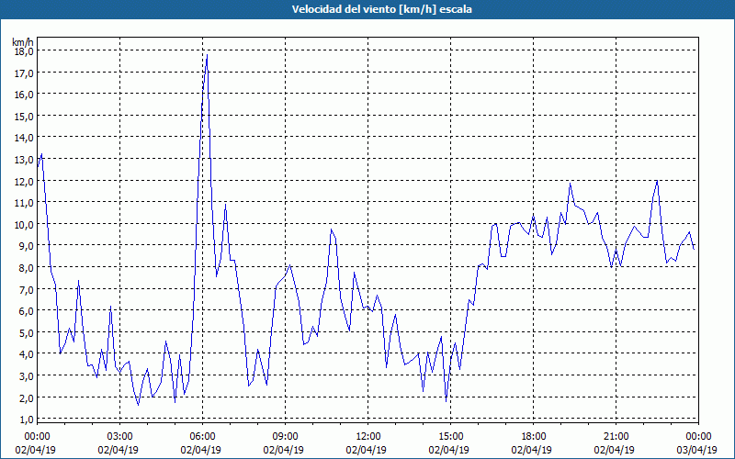This screenshot has height=459, width=735.
Task: Click the '13,0' y-axis label
Action: click(24, 160)
